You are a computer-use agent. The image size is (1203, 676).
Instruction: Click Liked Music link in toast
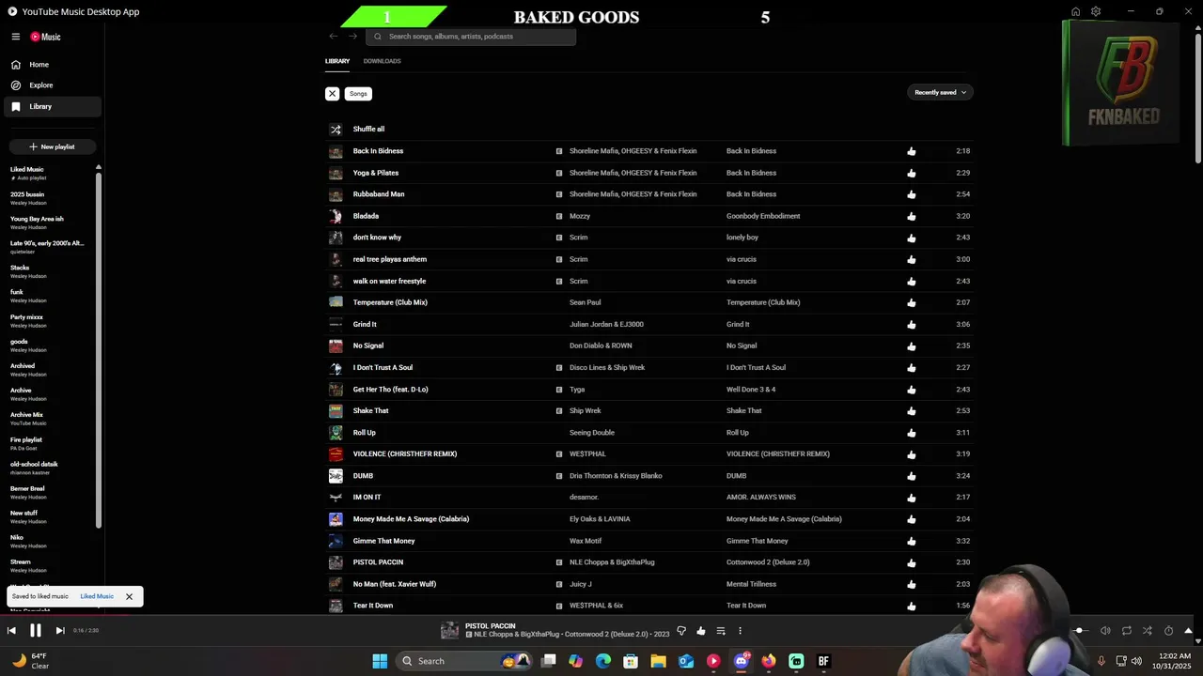(x=97, y=596)
